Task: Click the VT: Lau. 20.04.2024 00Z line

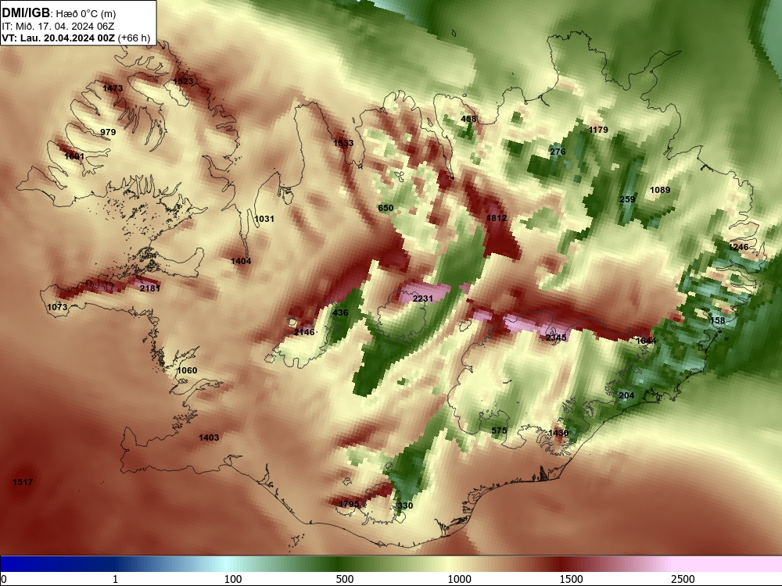Action: click(77, 38)
